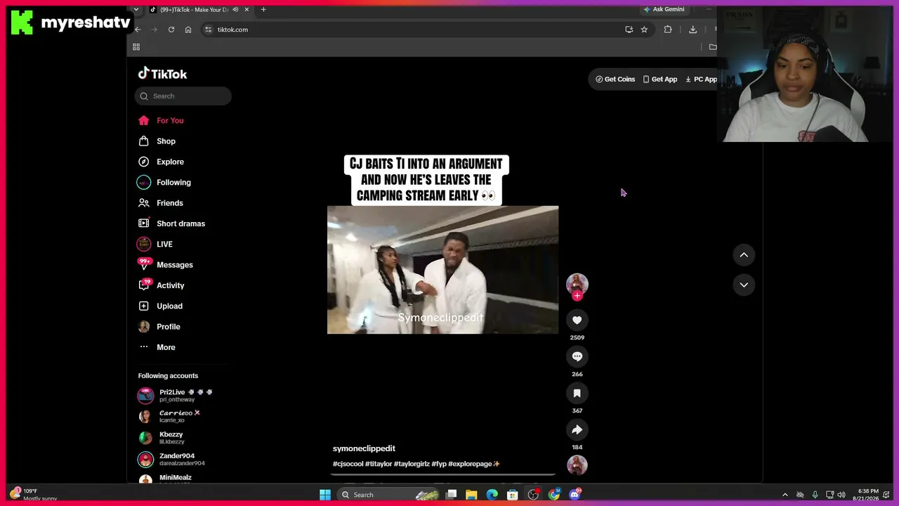Go back in the browser

(138, 30)
